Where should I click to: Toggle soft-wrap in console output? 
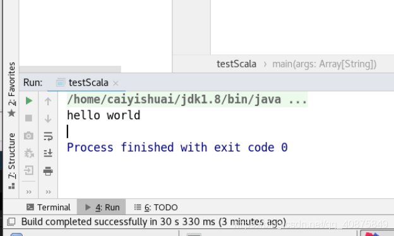48,136
